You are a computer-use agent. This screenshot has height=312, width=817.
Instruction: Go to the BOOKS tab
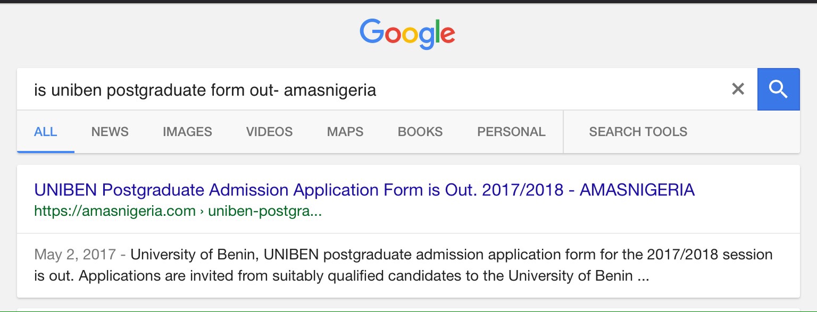pos(420,132)
